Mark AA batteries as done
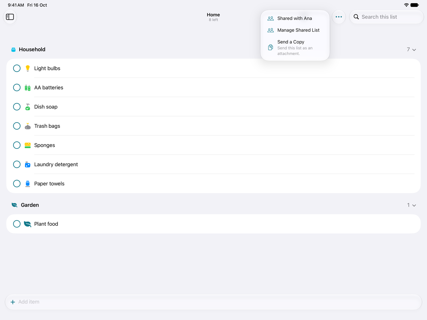The width and height of the screenshot is (427, 320). (x=17, y=87)
